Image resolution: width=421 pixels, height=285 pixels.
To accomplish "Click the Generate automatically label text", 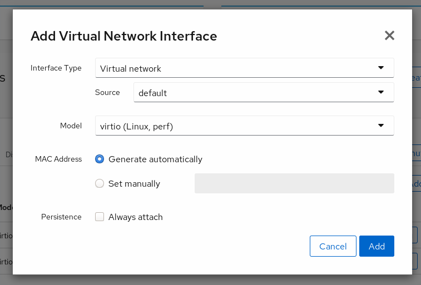I will coord(155,159).
